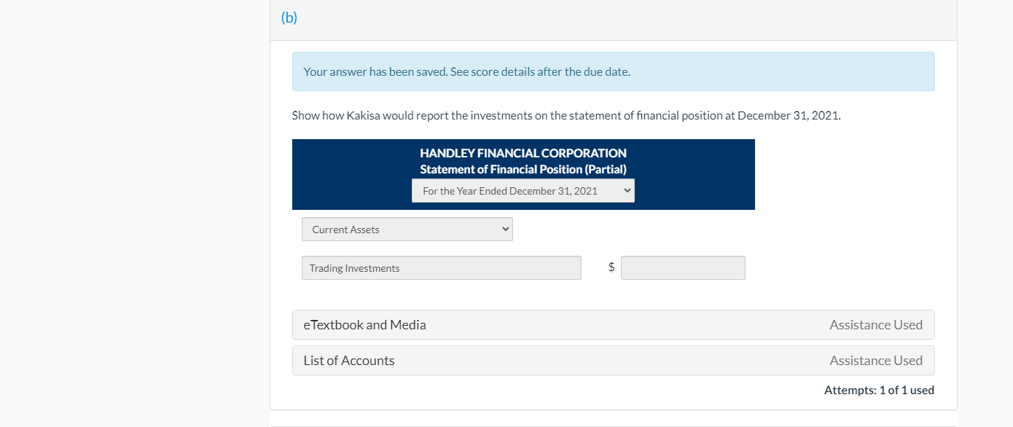Click the chevron on the date dropdown

(625, 190)
